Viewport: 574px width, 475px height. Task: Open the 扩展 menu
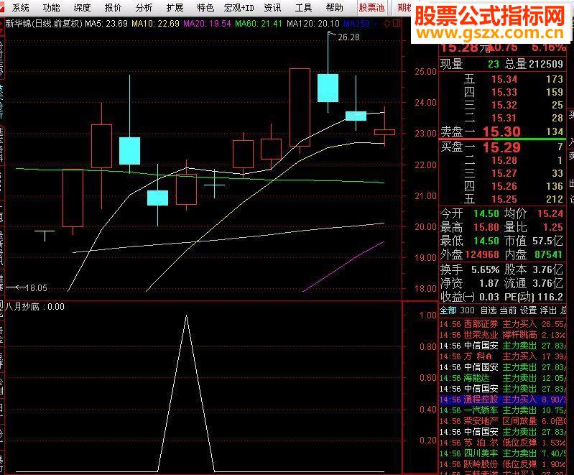175,7
